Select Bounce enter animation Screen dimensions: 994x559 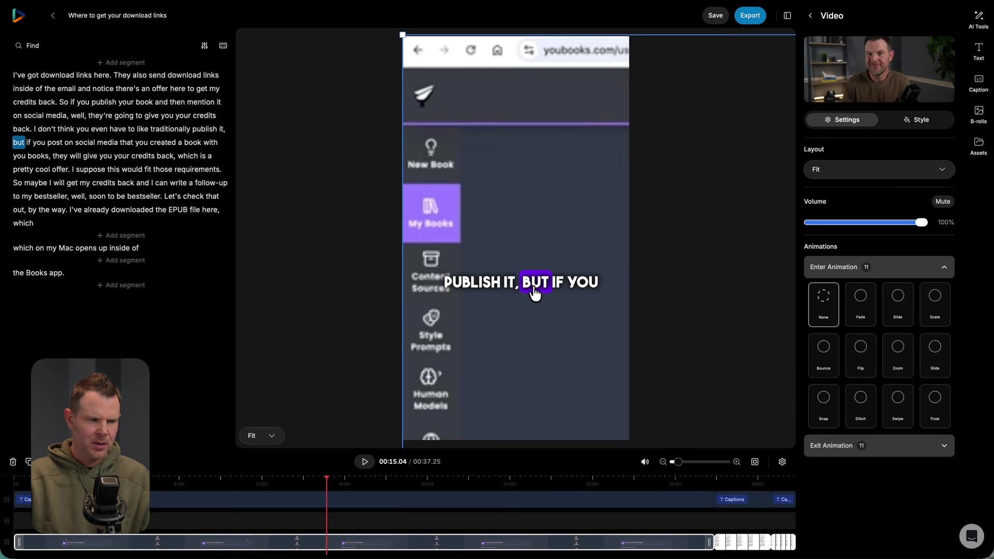pos(823,356)
